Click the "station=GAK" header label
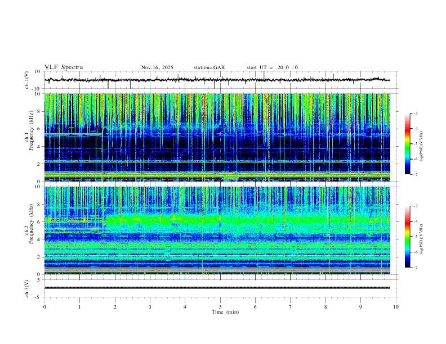This screenshot has height=344, width=446. (x=209, y=67)
